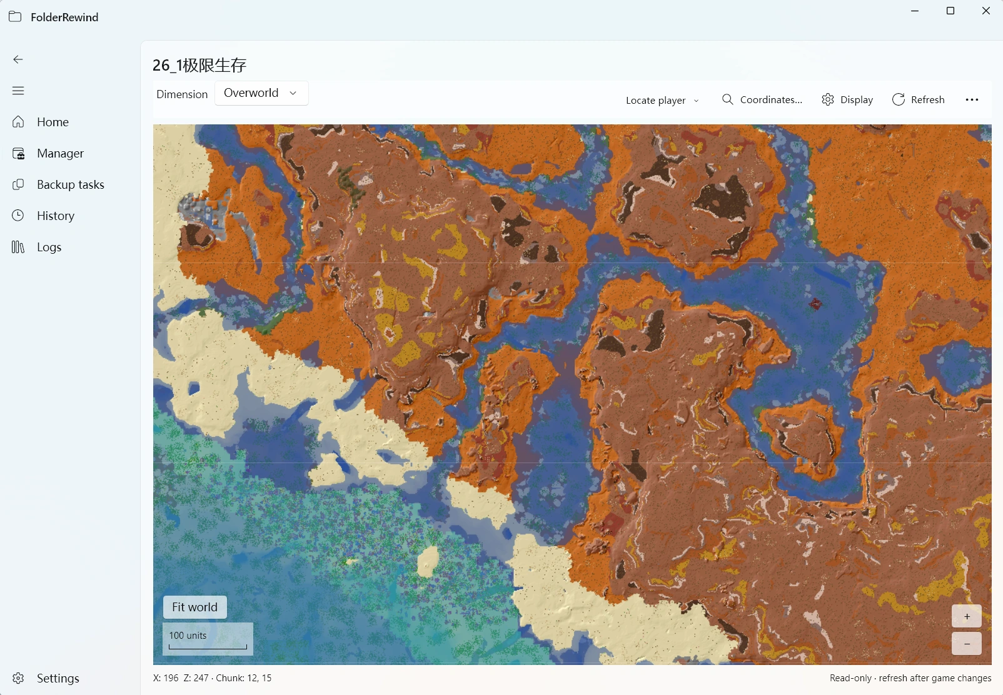Open Settings in the sidebar

pyautogui.click(x=70, y=678)
